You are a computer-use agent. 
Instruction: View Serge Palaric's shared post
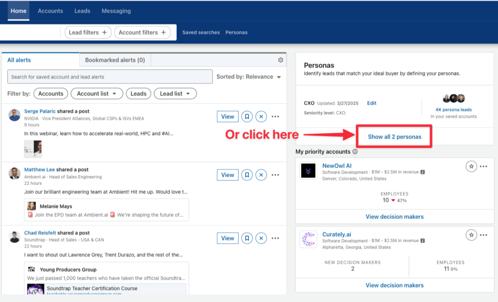(228, 117)
